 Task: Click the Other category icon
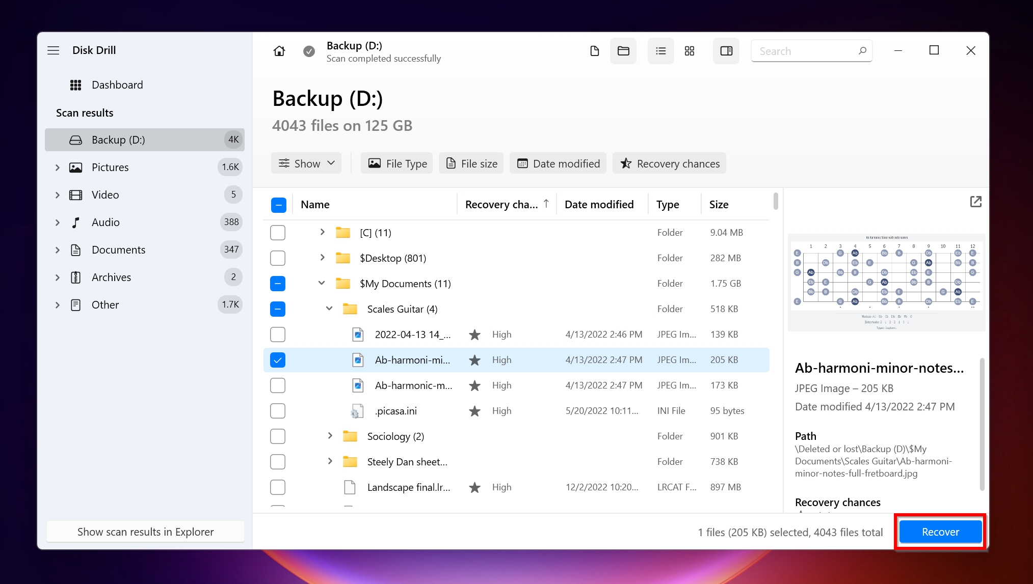[x=75, y=305]
